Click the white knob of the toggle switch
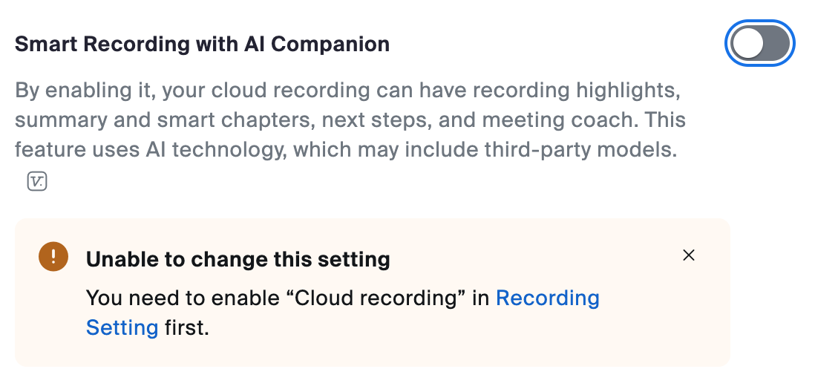The width and height of the screenshot is (815, 392). tap(748, 44)
